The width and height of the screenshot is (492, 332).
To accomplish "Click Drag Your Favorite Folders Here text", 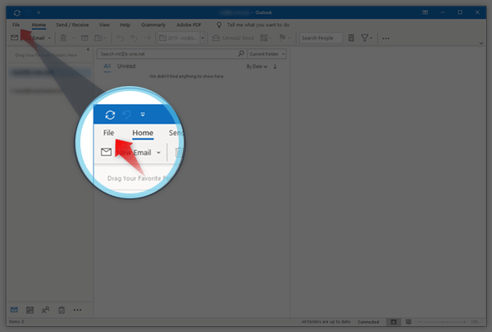I will [x=46, y=55].
